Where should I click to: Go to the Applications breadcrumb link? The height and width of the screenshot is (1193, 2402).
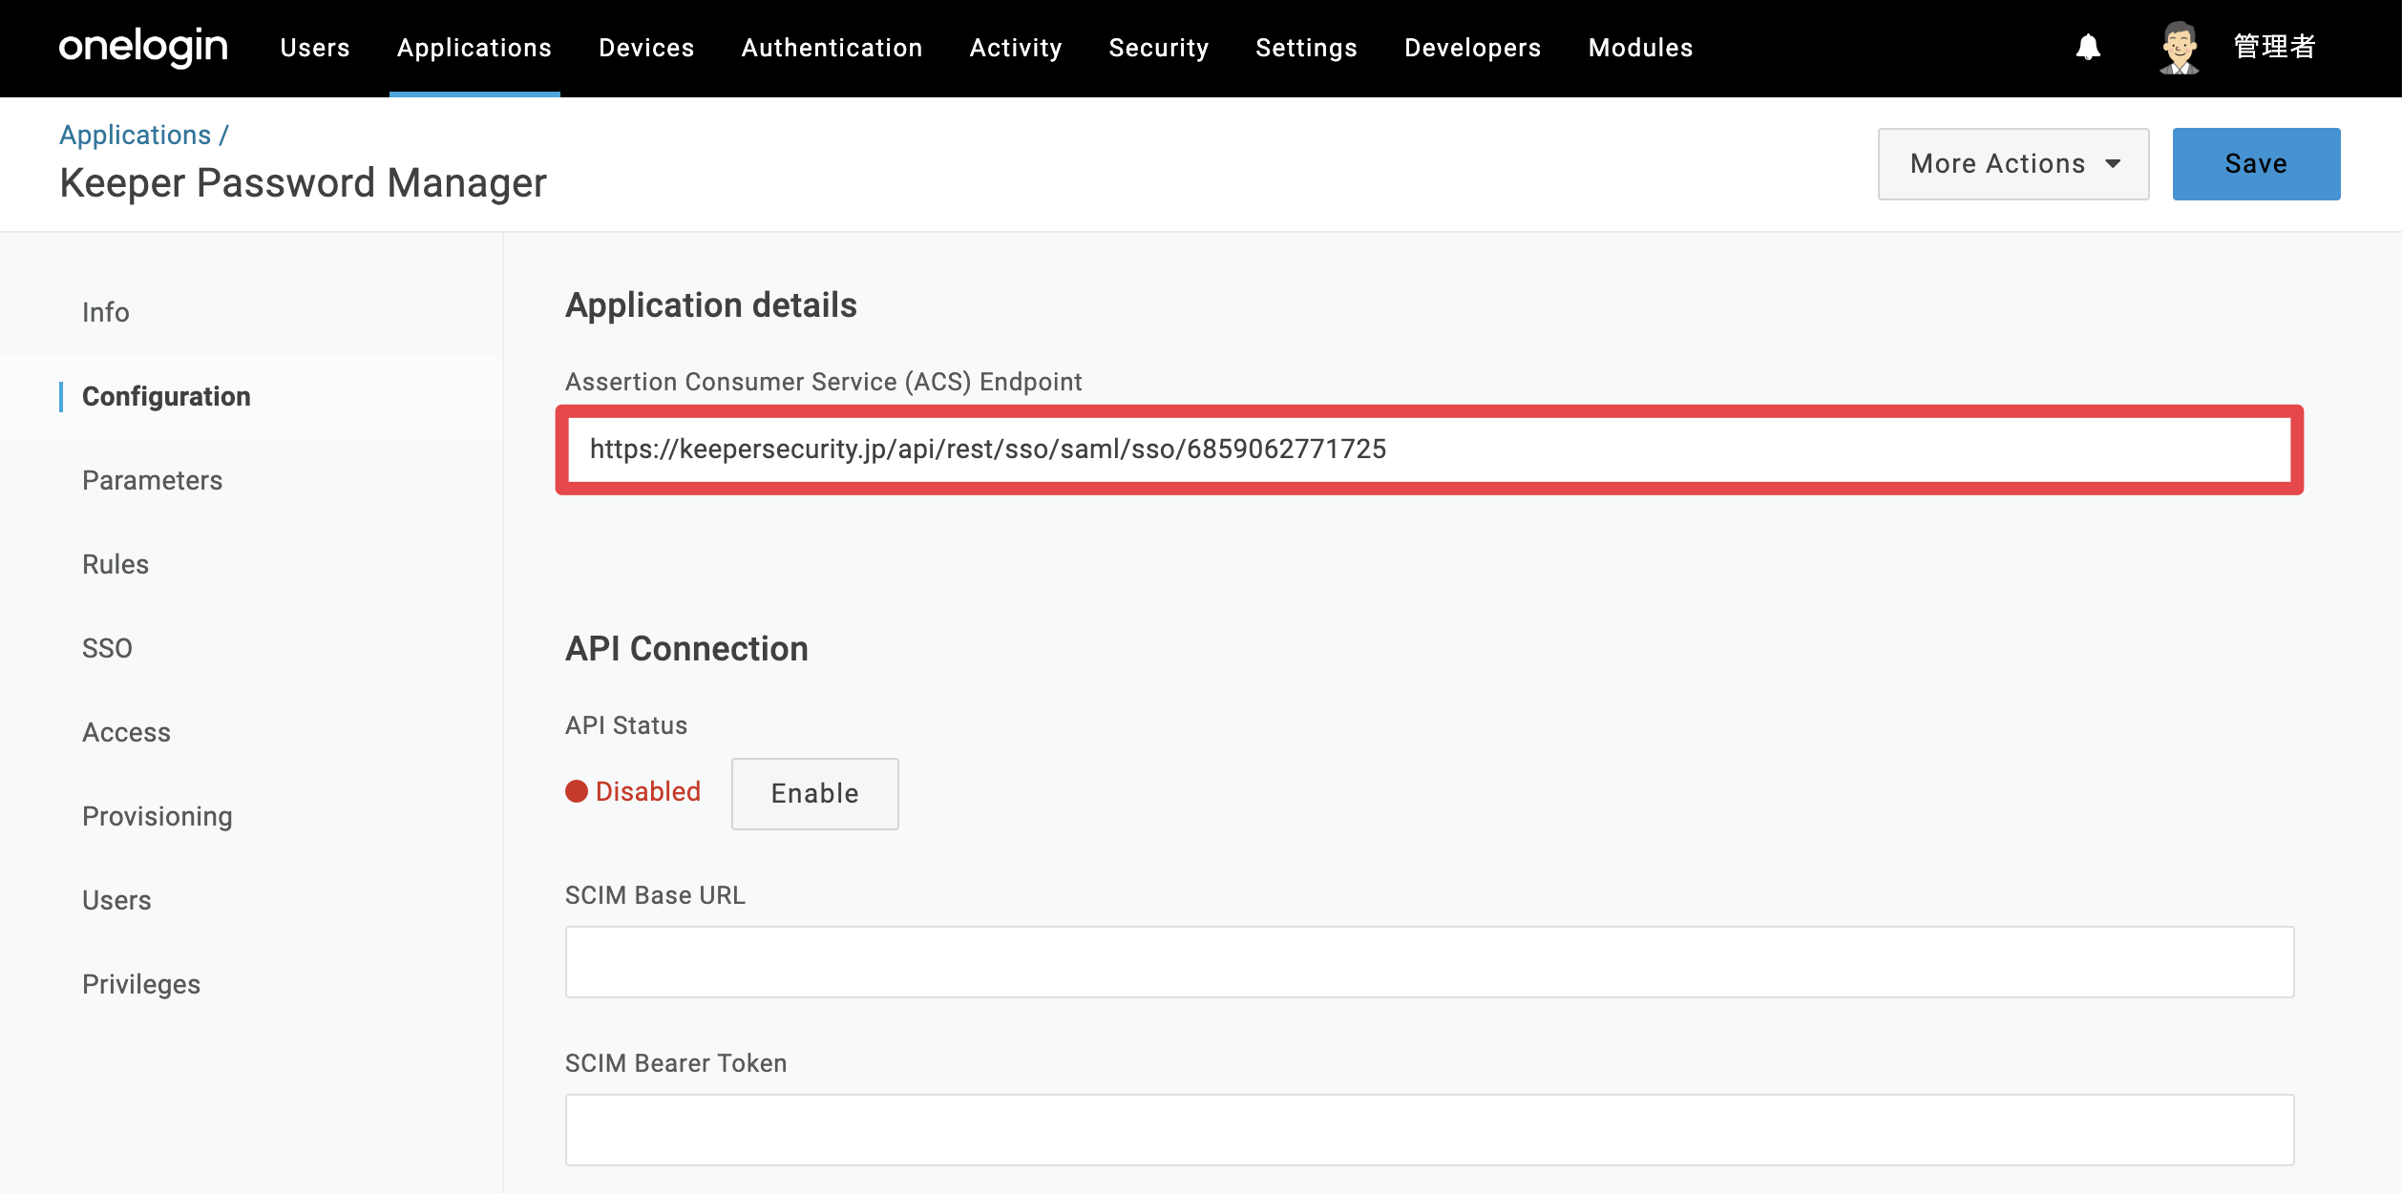[x=135, y=135]
